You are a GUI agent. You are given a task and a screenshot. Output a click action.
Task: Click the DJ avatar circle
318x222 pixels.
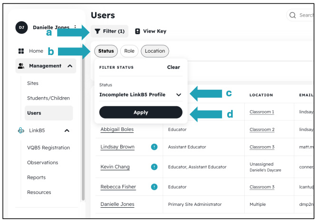click(21, 28)
